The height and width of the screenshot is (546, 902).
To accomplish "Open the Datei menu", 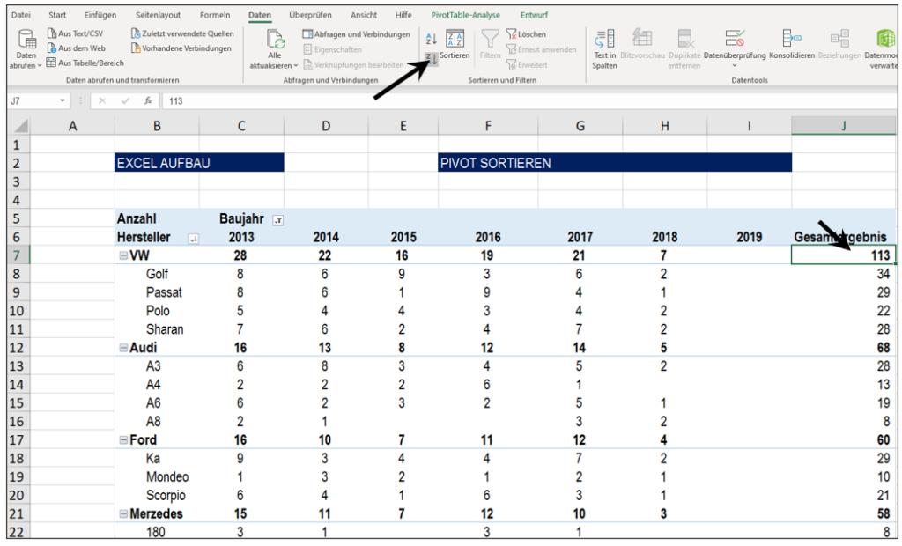I will (x=21, y=15).
